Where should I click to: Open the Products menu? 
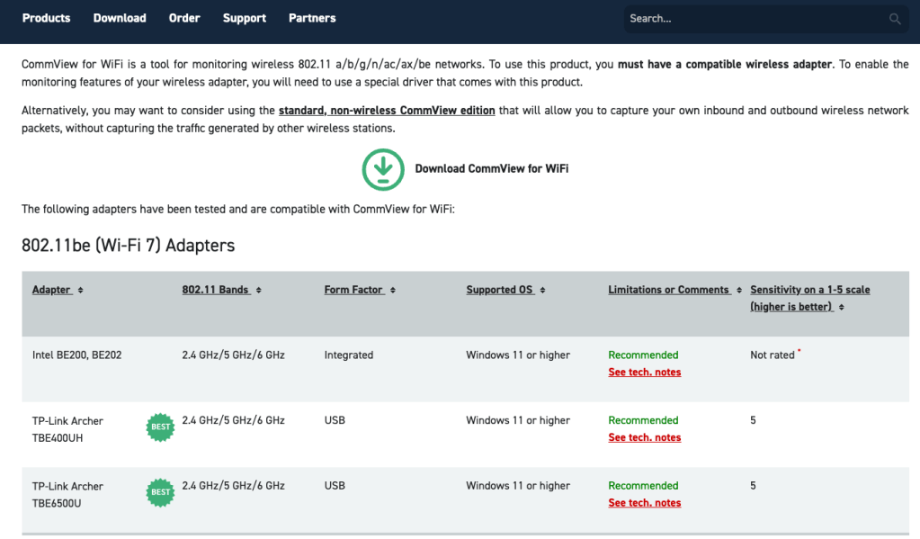[46, 18]
